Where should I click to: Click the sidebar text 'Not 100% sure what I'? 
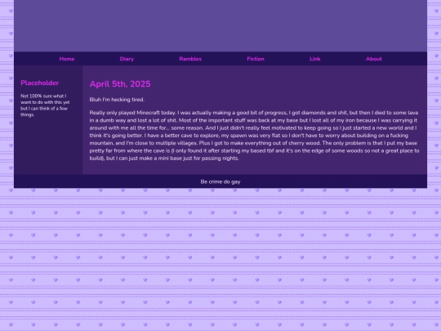(43, 96)
